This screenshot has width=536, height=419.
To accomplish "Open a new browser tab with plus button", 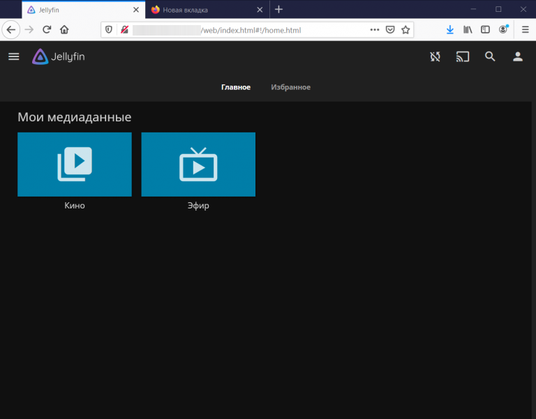I will pos(278,10).
